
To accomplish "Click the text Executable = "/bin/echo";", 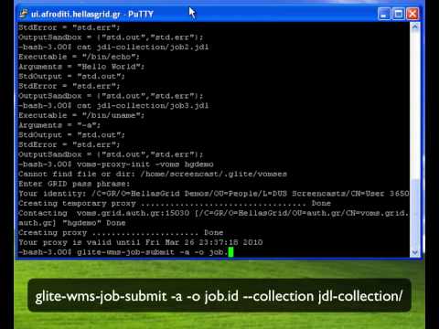I will [79, 57].
